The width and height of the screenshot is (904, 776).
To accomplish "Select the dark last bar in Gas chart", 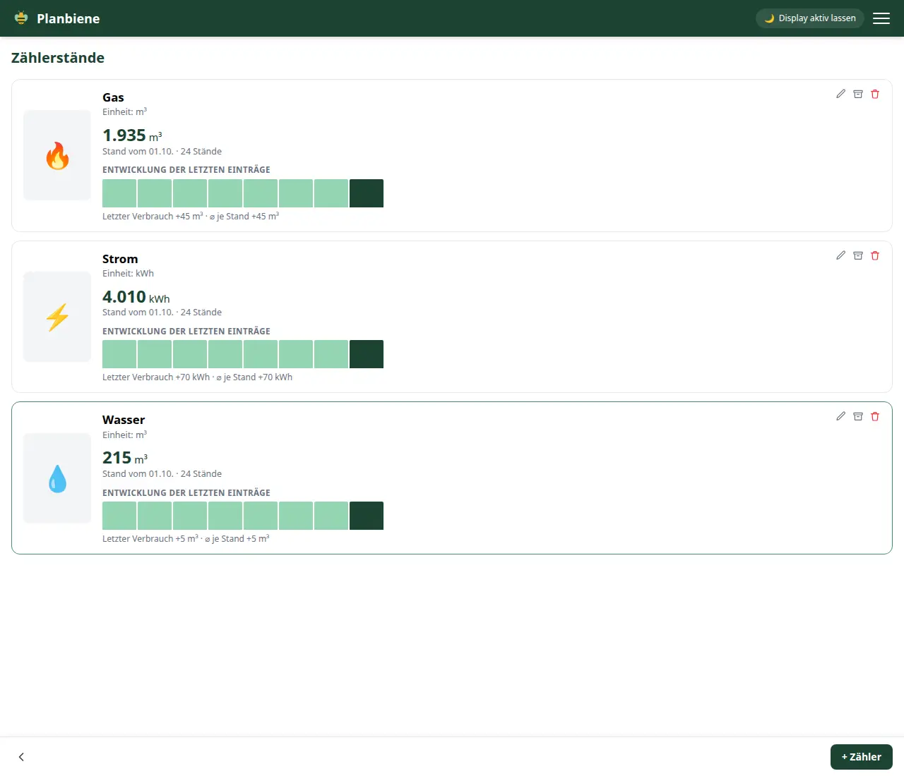I will [367, 193].
